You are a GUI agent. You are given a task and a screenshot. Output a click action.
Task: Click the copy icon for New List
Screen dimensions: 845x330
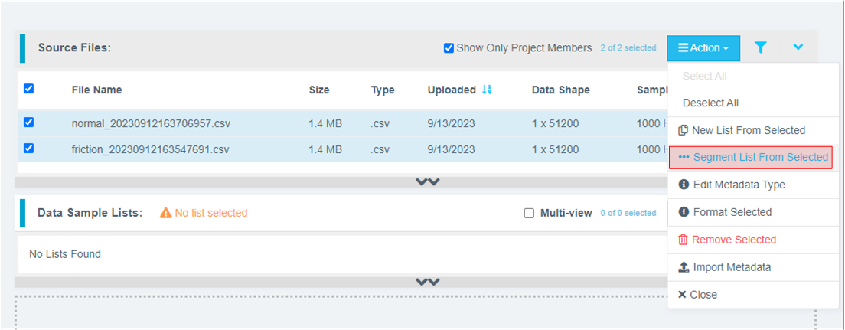684,130
